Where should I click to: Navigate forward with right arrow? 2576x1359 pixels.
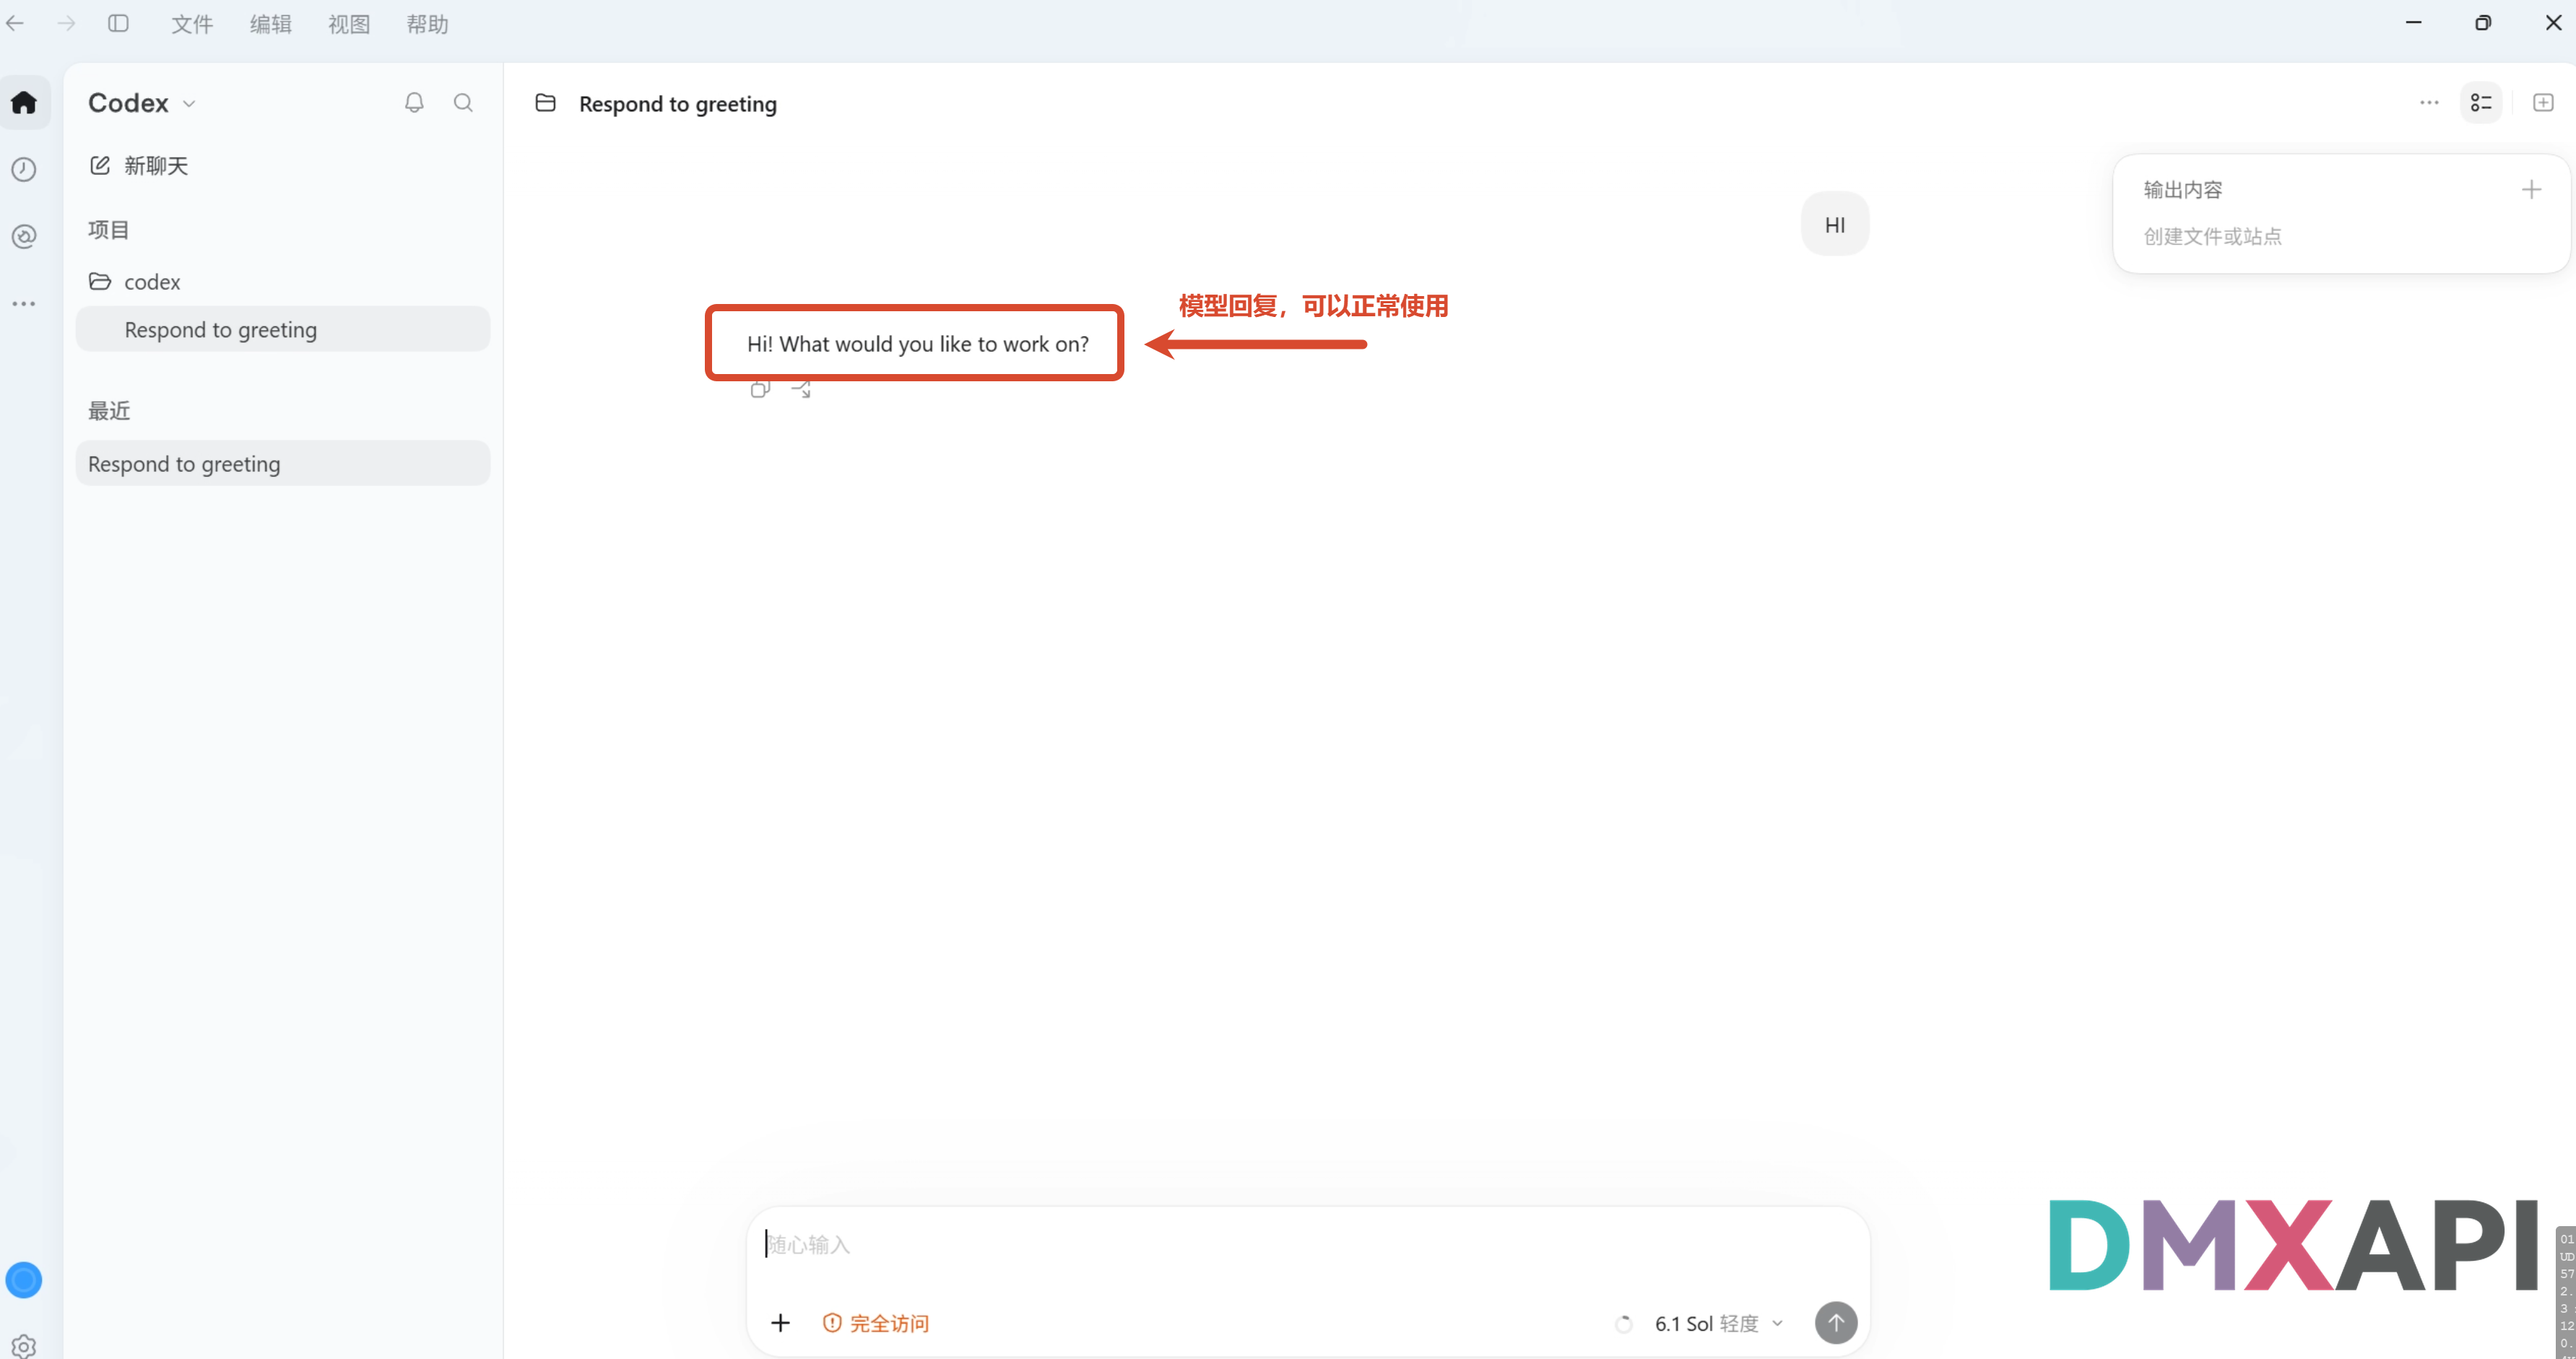pos(66,23)
